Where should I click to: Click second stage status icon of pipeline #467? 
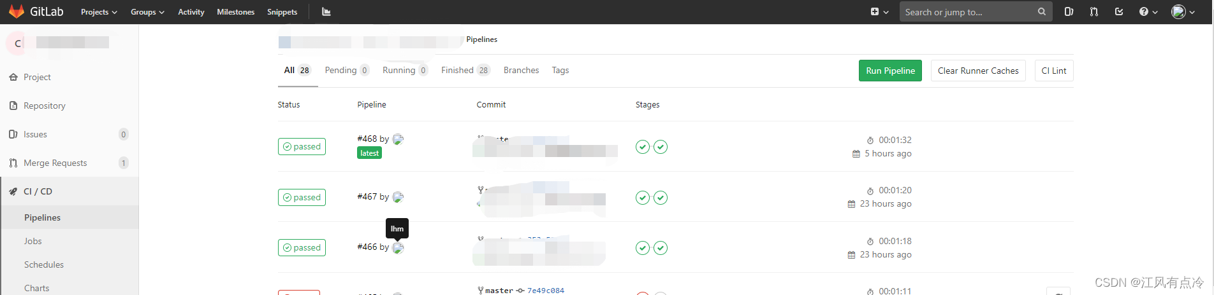click(x=661, y=198)
